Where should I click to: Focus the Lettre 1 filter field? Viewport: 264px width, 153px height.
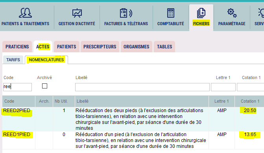coord(223,87)
